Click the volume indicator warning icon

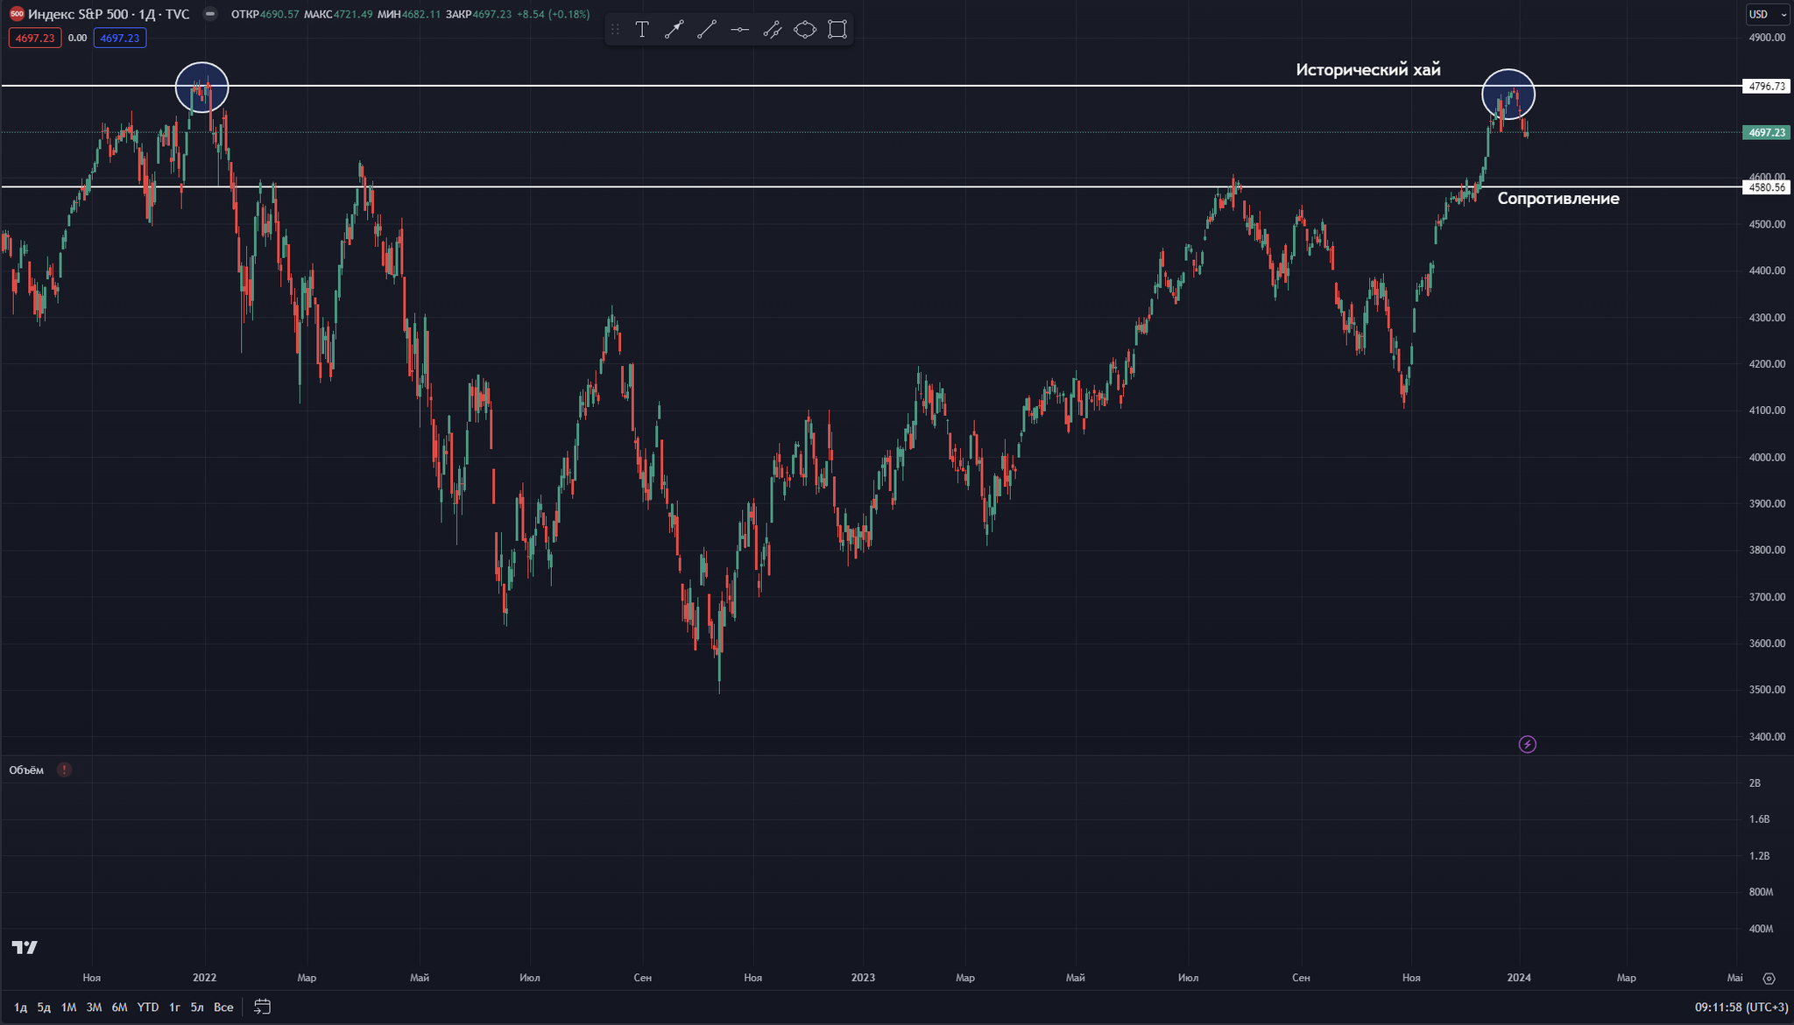click(64, 769)
